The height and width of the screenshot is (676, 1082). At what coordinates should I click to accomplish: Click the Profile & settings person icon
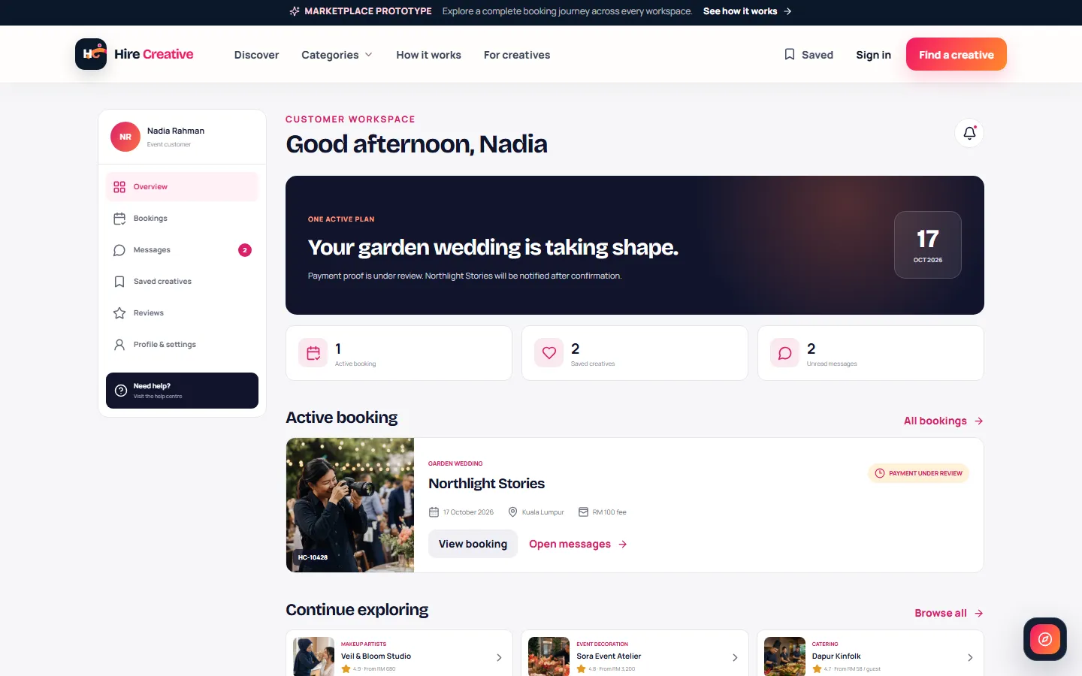tap(119, 345)
